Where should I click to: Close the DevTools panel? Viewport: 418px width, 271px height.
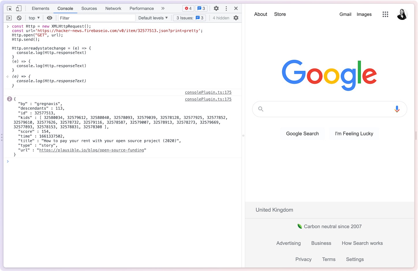tap(236, 8)
